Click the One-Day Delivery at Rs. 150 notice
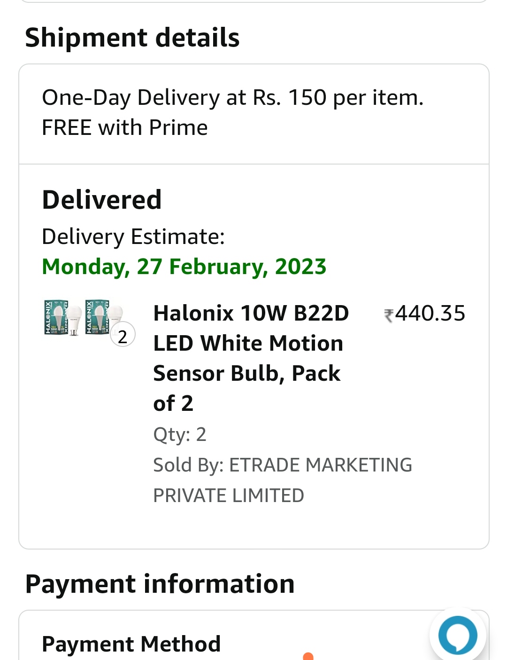Image resolution: width=507 pixels, height=660 pixels. click(x=232, y=98)
